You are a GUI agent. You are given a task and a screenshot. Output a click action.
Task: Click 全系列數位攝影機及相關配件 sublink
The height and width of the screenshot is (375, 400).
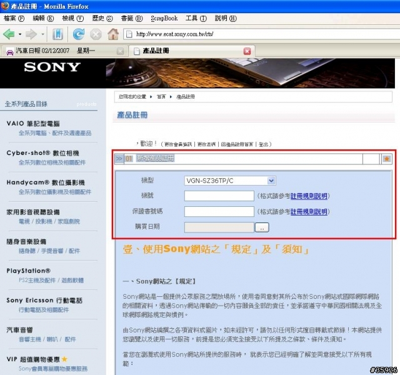(x=55, y=192)
